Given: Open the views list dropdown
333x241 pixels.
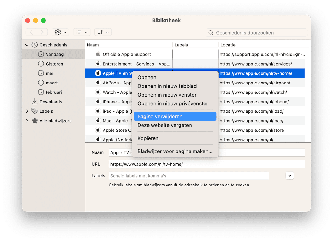Looking at the screenshot, I should [x=82, y=32].
